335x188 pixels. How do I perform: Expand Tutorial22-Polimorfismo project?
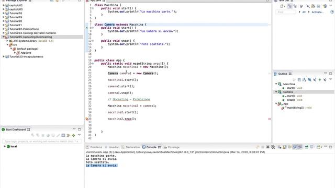point(4,29)
